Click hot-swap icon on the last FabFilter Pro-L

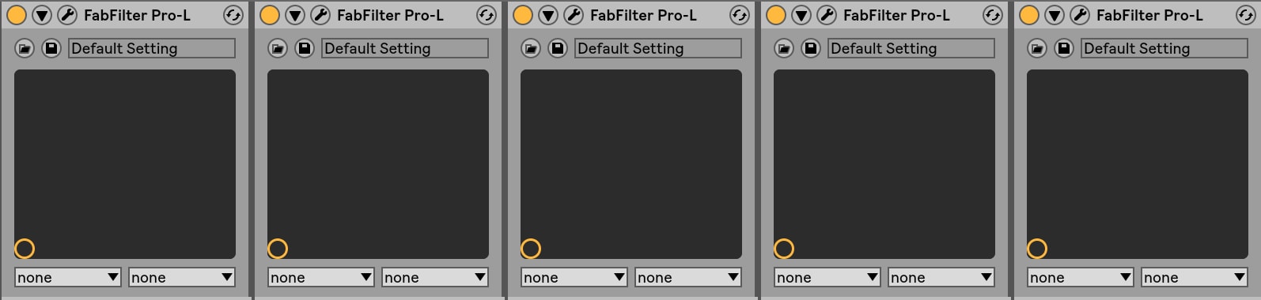point(1246,15)
